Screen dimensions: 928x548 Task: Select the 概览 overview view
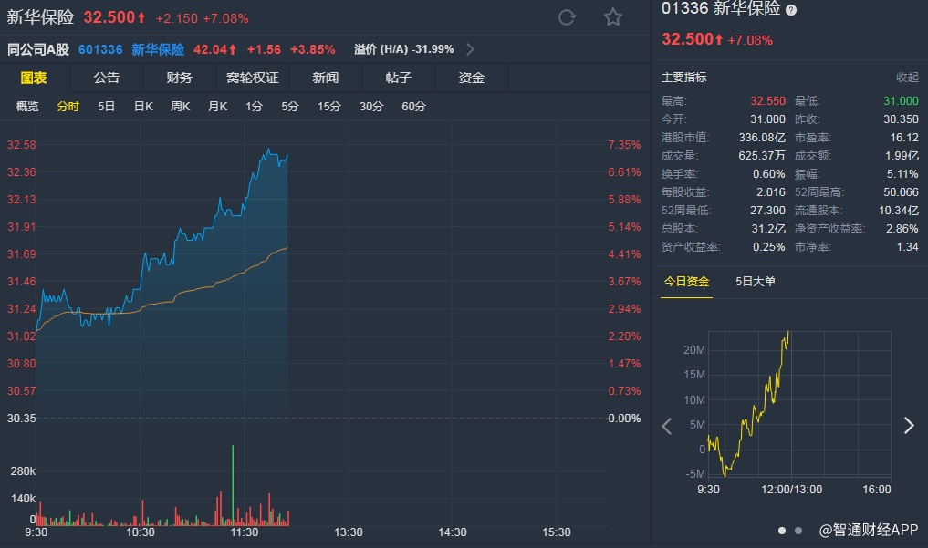coord(28,107)
